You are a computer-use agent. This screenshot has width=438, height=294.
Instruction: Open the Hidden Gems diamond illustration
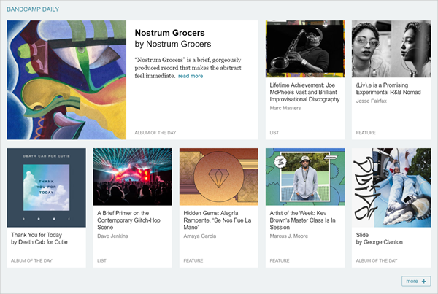pos(219,177)
